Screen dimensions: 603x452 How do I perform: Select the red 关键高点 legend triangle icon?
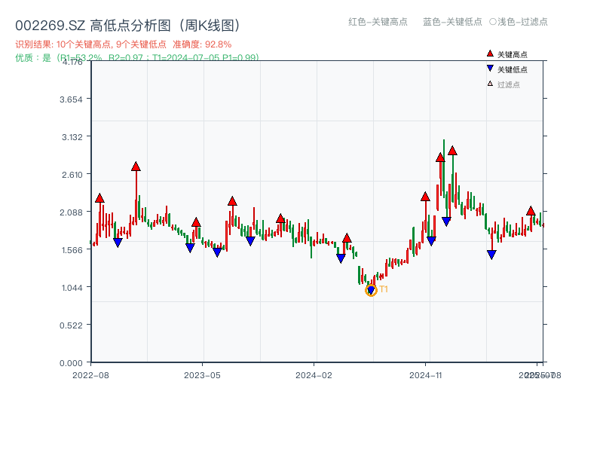pos(490,54)
